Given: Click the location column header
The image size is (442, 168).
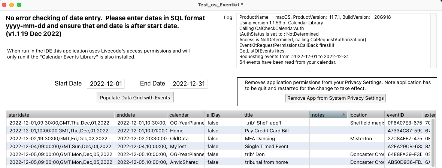Looking at the screenshot, I should tap(365, 115).
